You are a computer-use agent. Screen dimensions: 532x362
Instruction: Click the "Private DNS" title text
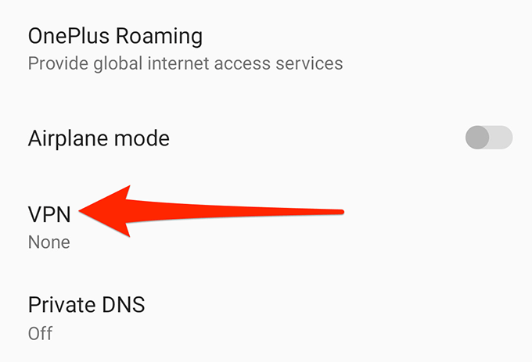tap(87, 304)
